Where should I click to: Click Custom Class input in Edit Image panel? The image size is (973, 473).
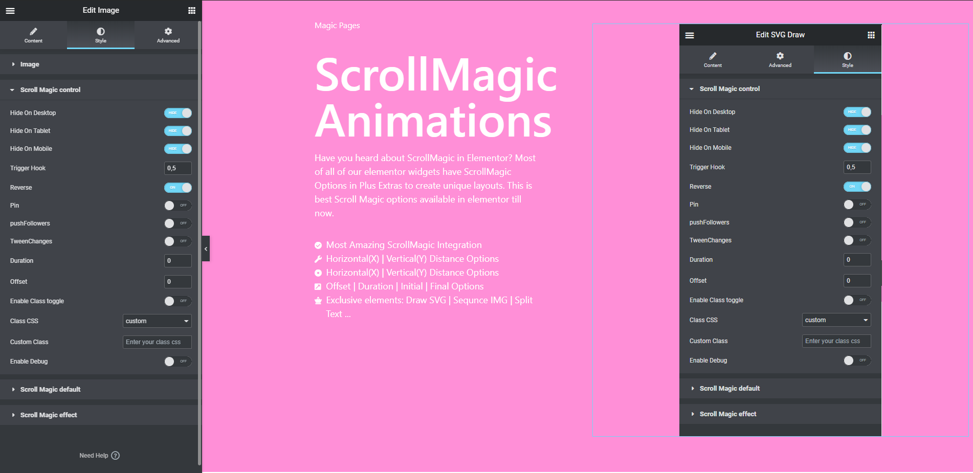(157, 342)
